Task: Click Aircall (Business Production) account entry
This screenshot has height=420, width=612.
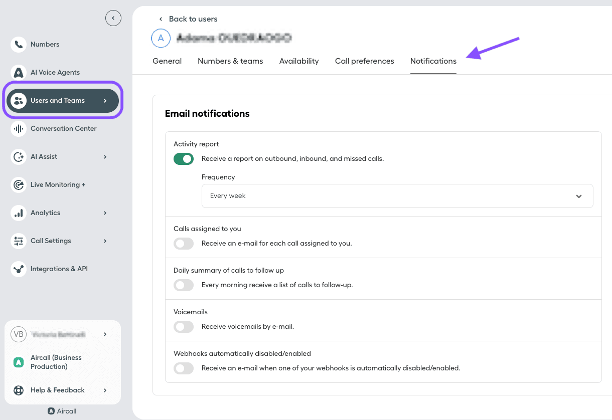Action: [x=56, y=362]
